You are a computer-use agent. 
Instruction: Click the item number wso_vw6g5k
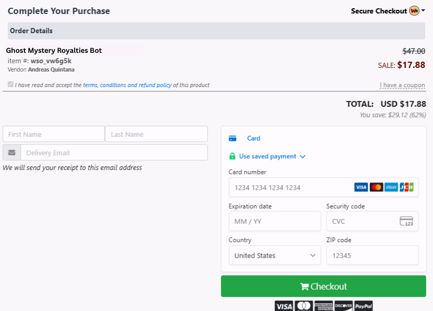[51, 61]
